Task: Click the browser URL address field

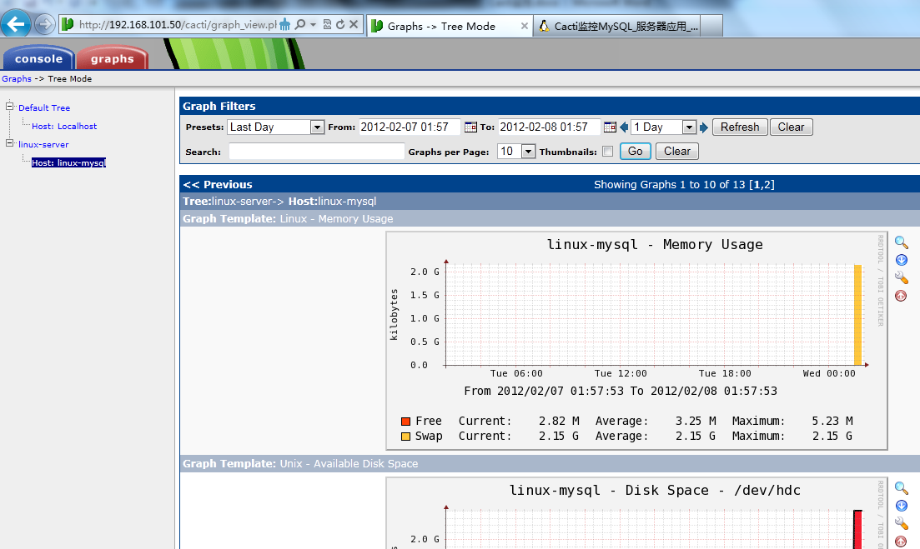Action: [x=178, y=25]
